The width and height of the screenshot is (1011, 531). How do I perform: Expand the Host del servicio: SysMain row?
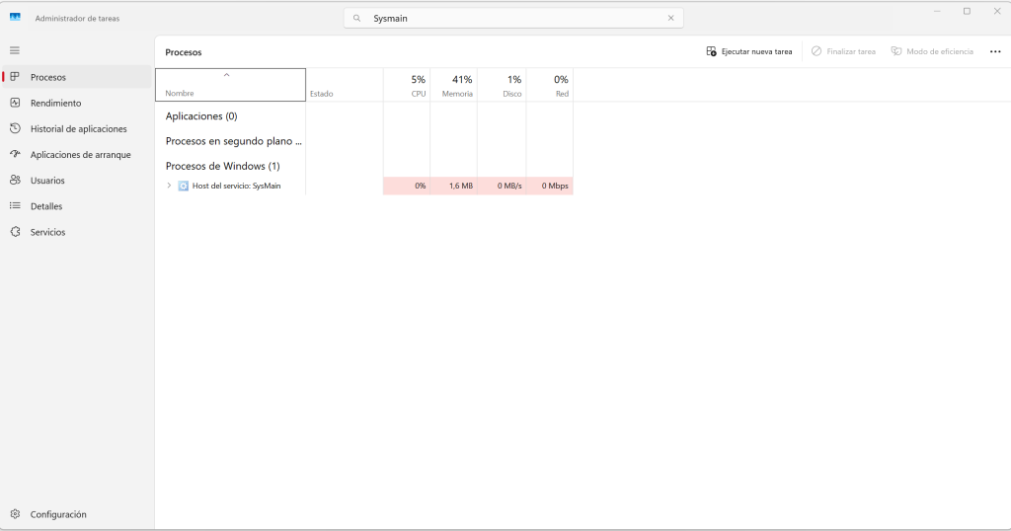click(x=169, y=186)
